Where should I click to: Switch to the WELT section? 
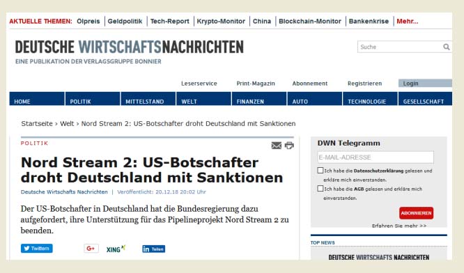tap(203, 99)
